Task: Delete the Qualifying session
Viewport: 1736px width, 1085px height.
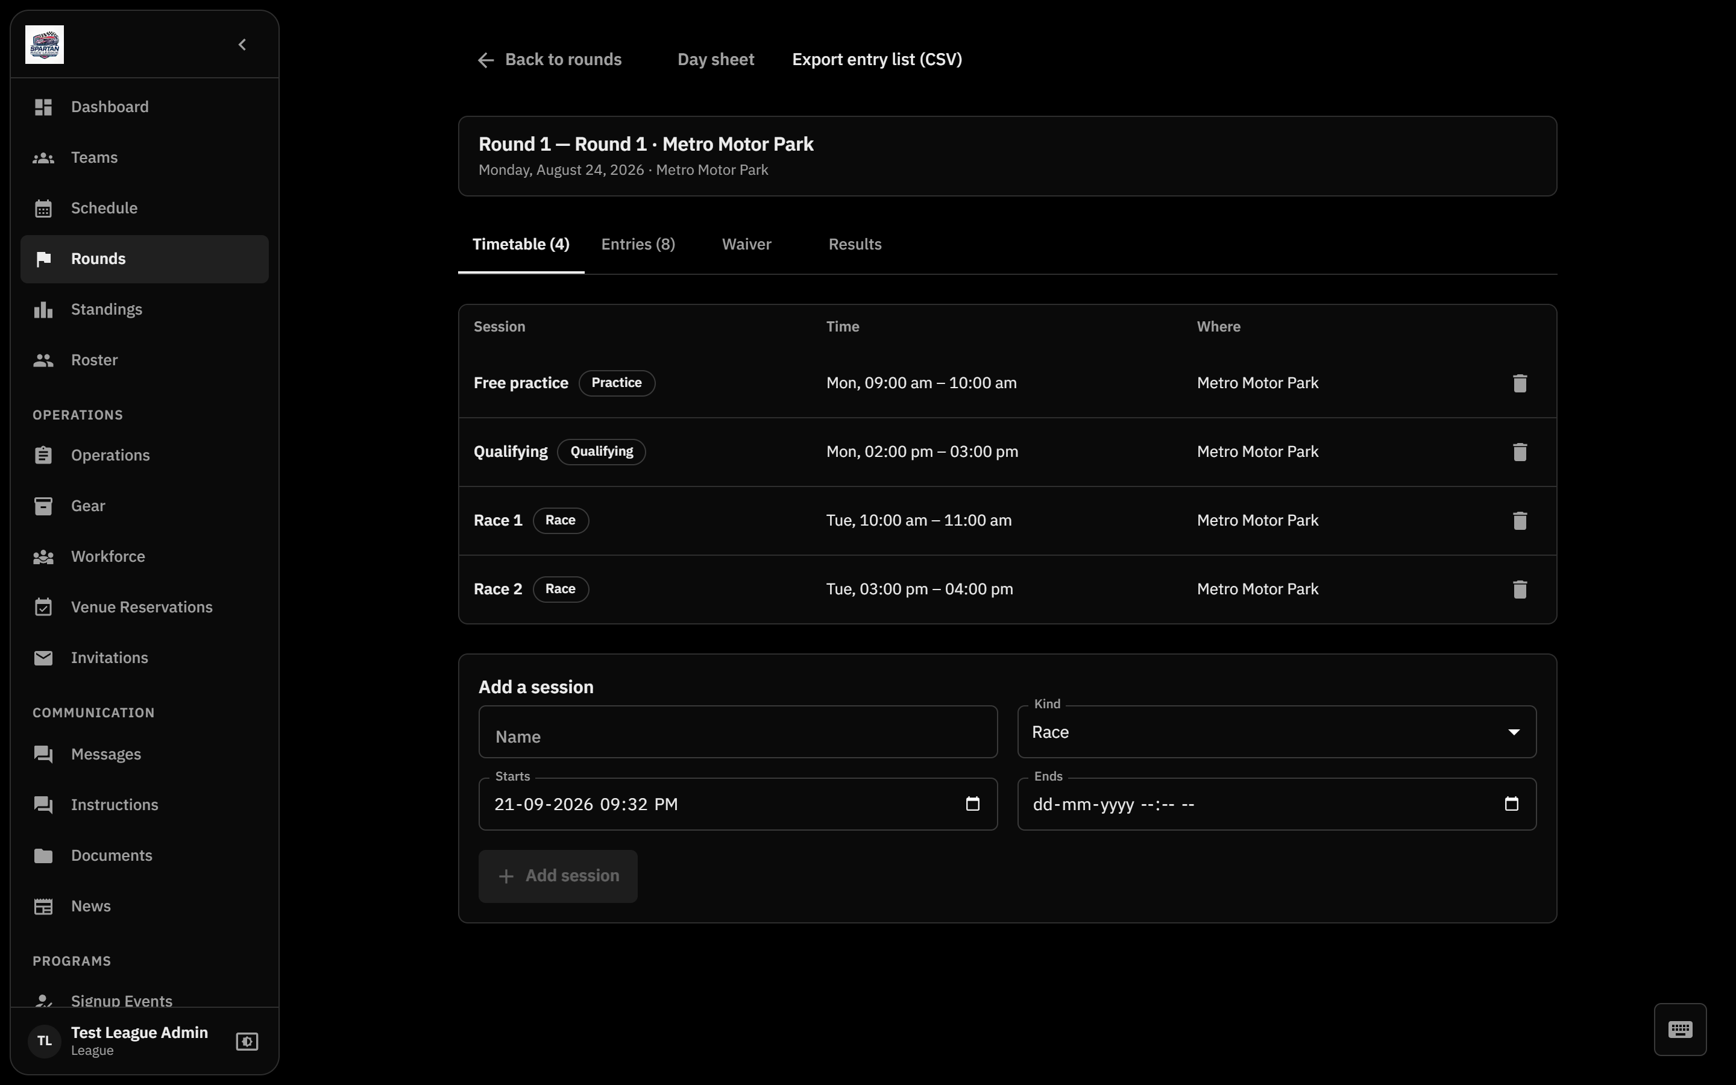Action: (x=1520, y=452)
